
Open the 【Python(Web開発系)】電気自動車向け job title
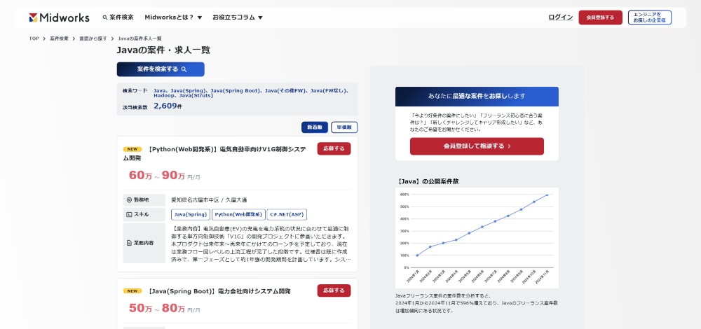(215, 153)
